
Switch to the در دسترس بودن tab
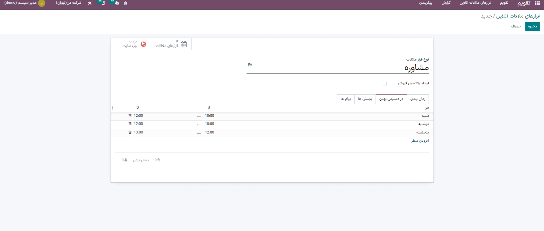[x=391, y=99]
